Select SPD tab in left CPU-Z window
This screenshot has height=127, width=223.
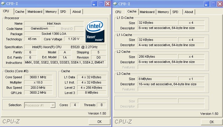click(63, 12)
